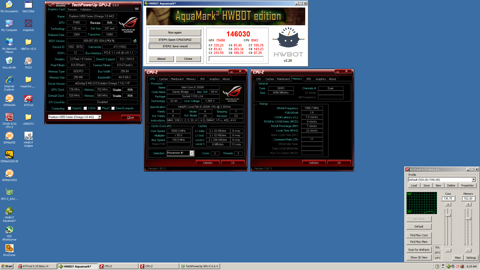Increase Core clock with plus button
This screenshot has height=270, width=480.
click(x=448, y=204)
